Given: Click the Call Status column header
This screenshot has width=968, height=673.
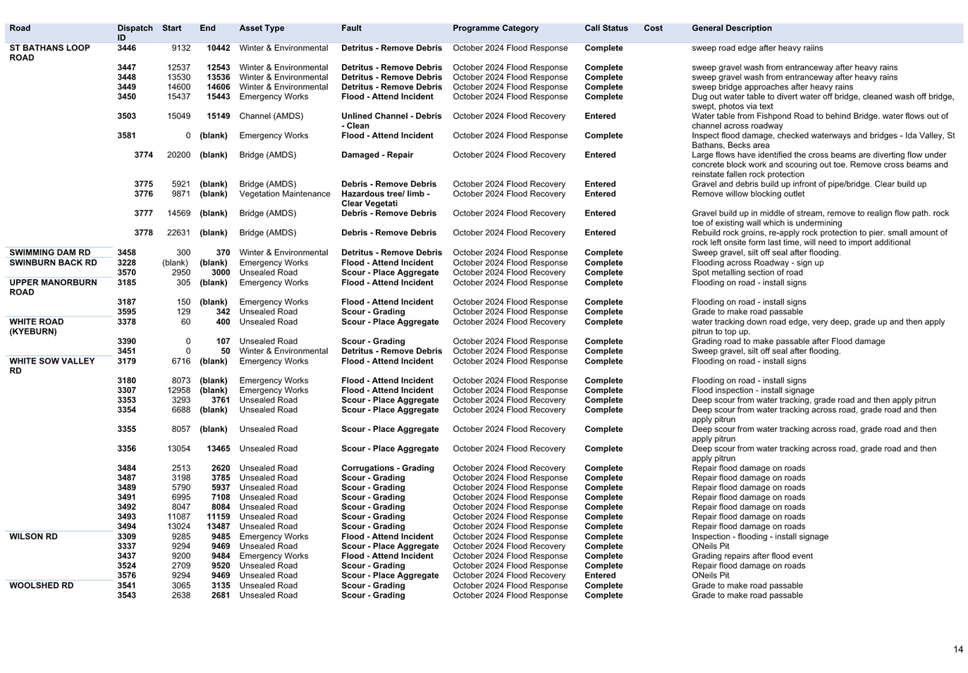Looking at the screenshot, I should (x=606, y=27).
